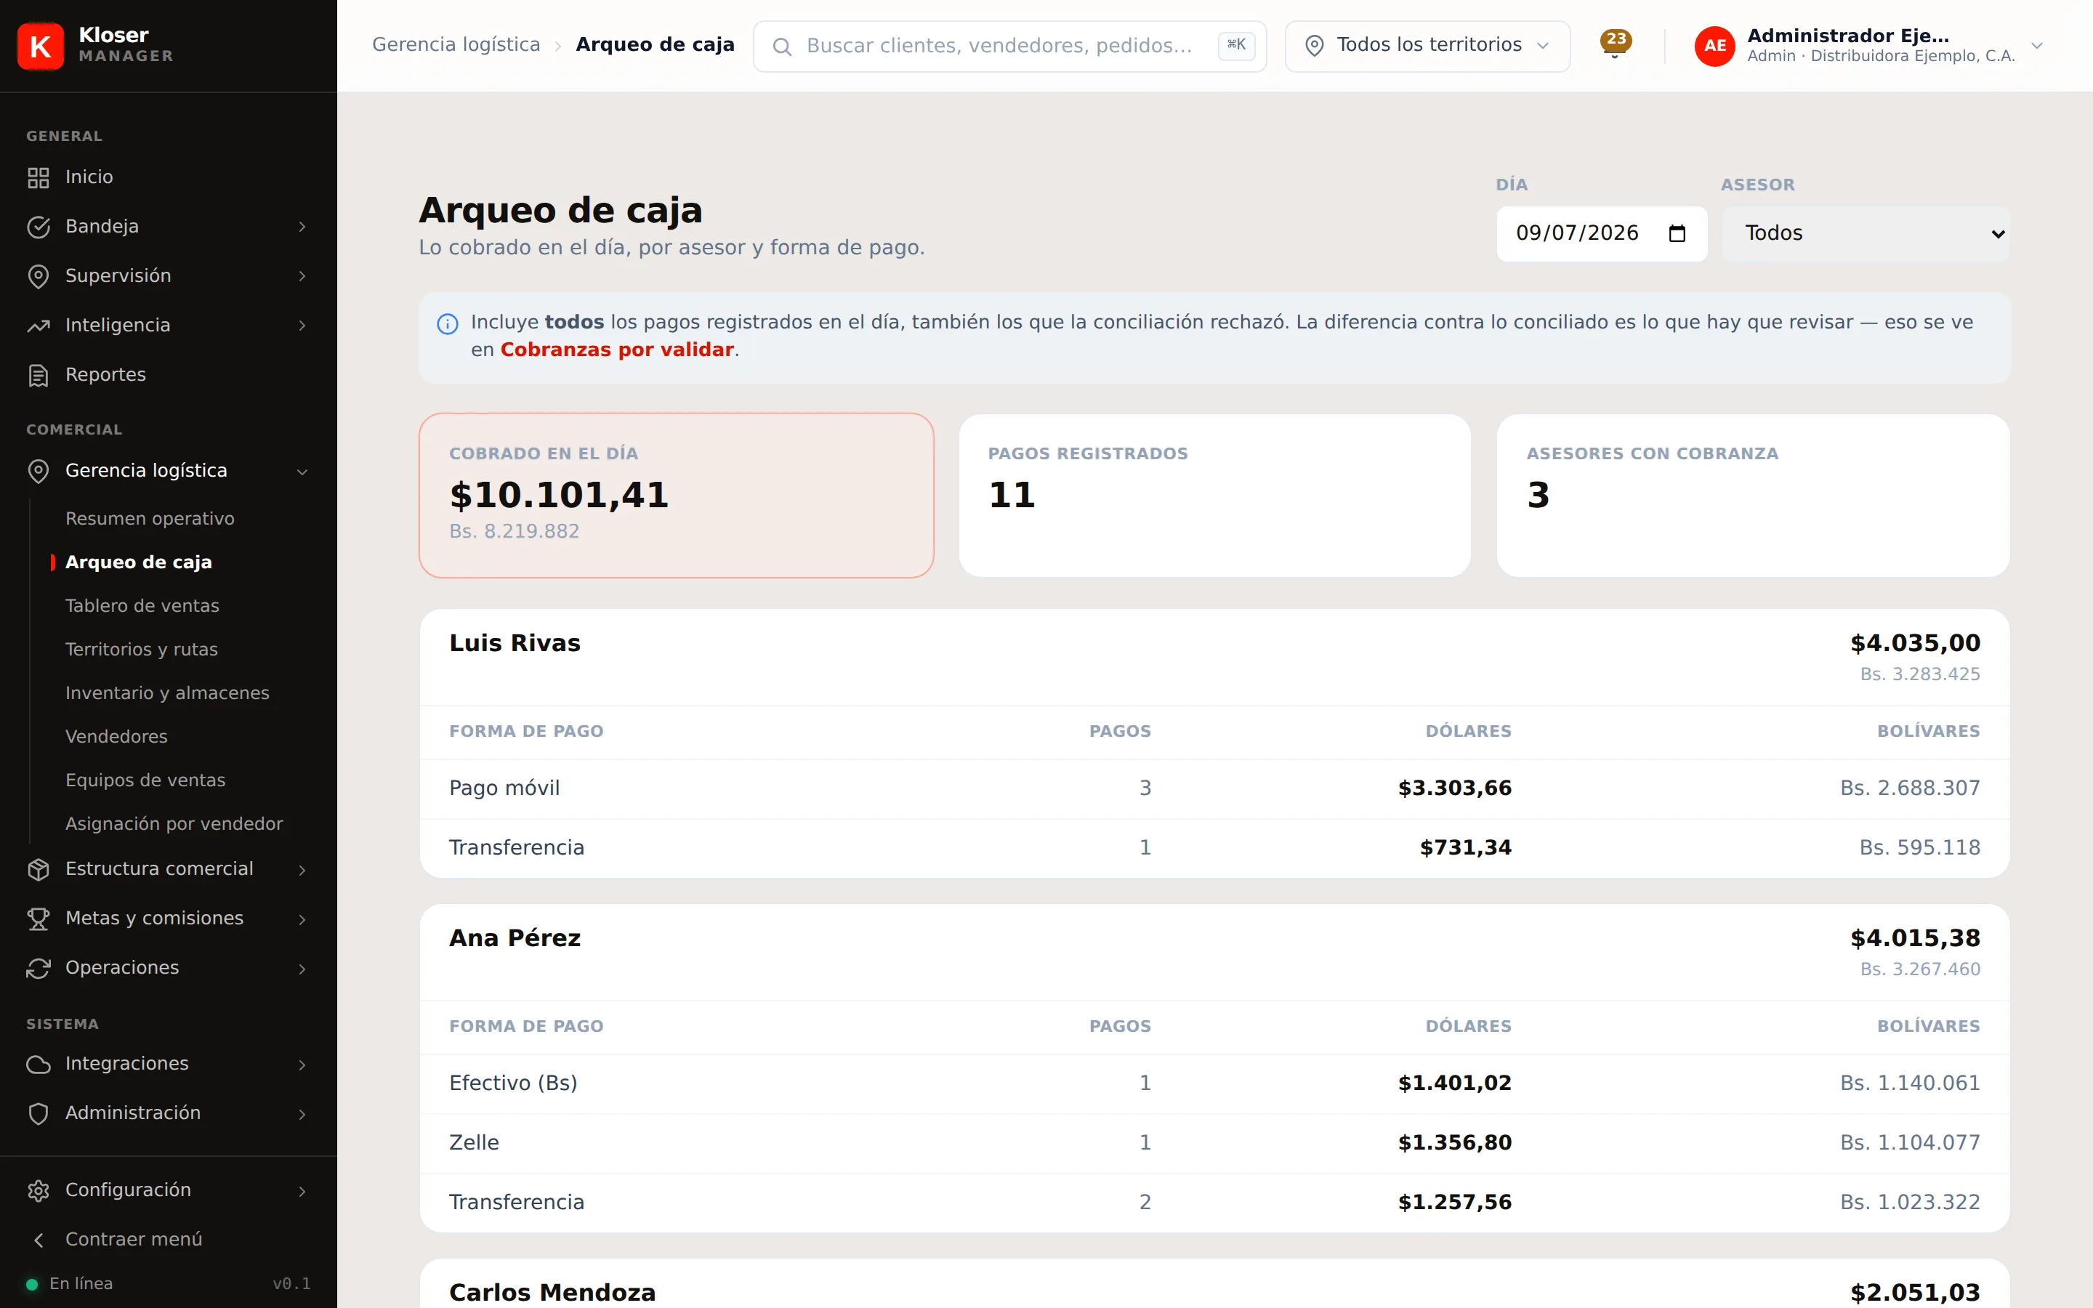The height and width of the screenshot is (1308, 2093).
Task: Click the Metas y comisiones trophy icon
Action: (38, 919)
